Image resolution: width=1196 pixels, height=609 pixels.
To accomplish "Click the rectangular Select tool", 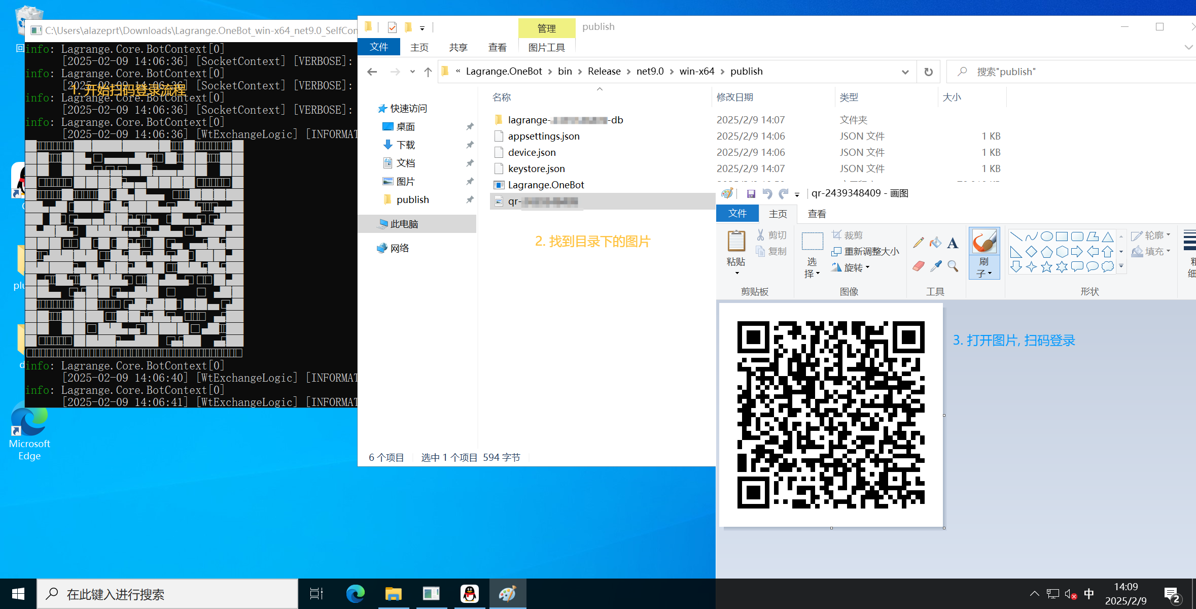I will pos(812,242).
